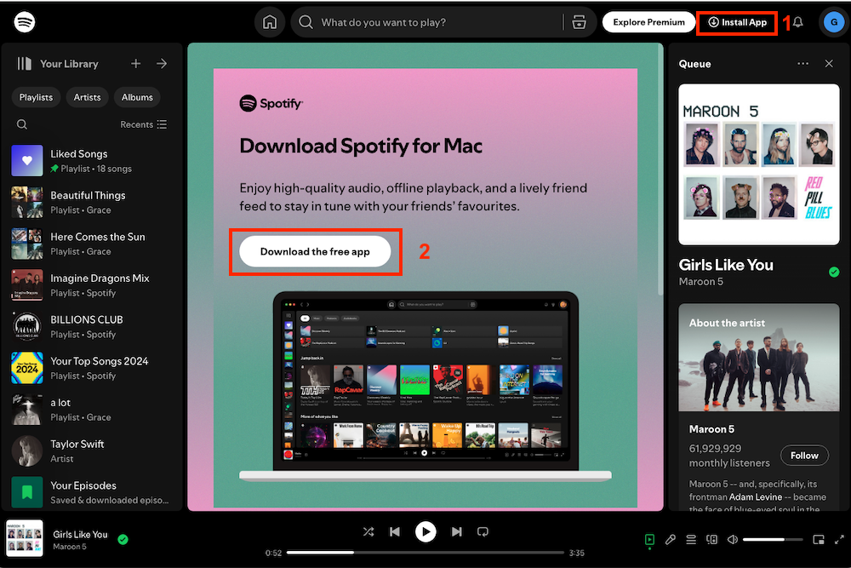Expand library with the arrow icon
This screenshot has width=851, height=568.
162,64
